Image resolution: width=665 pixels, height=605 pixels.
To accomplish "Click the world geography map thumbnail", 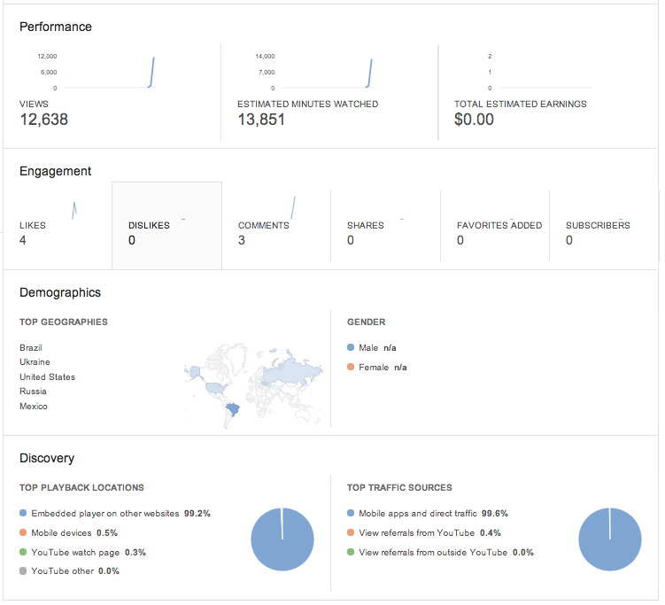I will pos(253,385).
